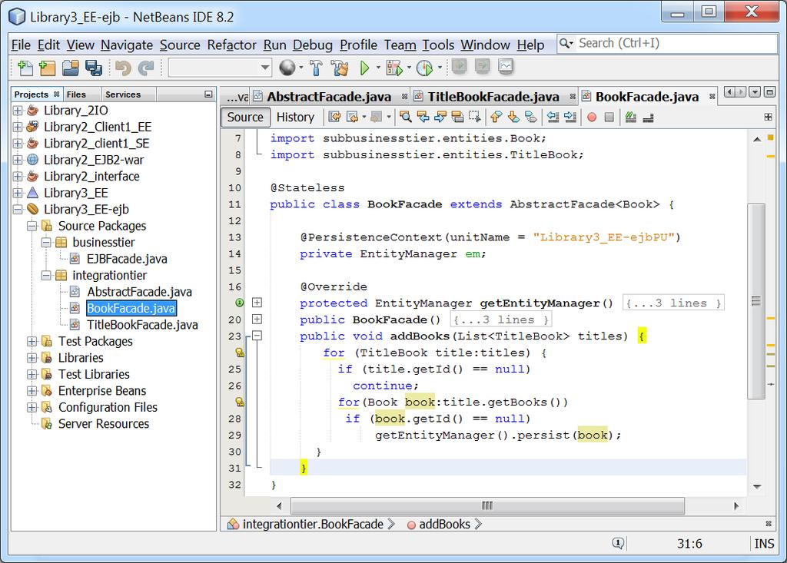Image resolution: width=787 pixels, height=563 pixels.
Task: Expand the Test Packages node
Action: tap(32, 342)
